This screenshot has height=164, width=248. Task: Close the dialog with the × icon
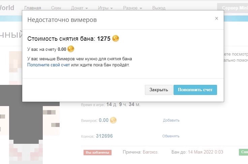(x=216, y=19)
